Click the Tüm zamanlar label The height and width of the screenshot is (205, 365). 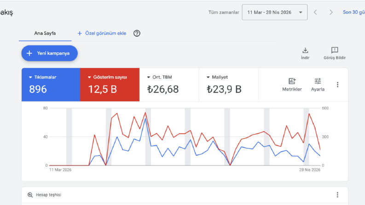tap(224, 12)
